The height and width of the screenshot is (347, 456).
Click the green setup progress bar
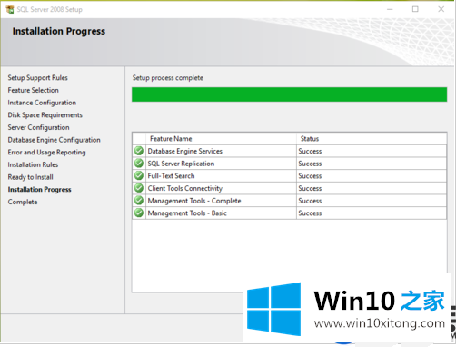tap(289, 94)
